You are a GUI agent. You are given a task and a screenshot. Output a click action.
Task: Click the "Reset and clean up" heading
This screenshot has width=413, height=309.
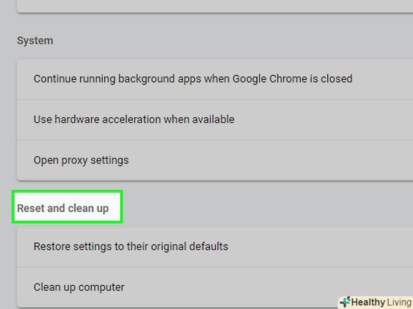click(62, 208)
